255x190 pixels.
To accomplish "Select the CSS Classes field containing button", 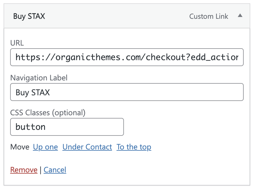I will [x=67, y=127].
